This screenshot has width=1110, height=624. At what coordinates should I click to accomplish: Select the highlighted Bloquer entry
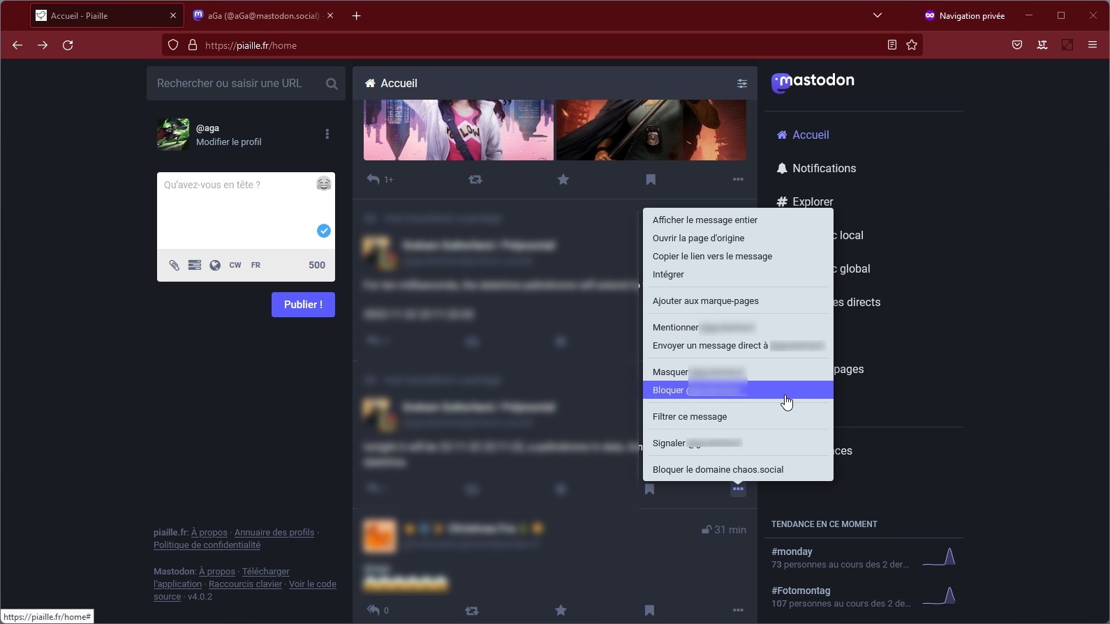pyautogui.click(x=738, y=390)
